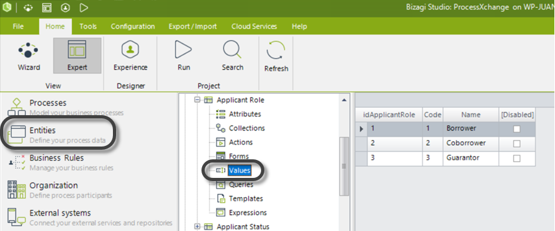This screenshot has width=555, height=231.
Task: Click the Borrower name cell
Action: tap(471, 129)
